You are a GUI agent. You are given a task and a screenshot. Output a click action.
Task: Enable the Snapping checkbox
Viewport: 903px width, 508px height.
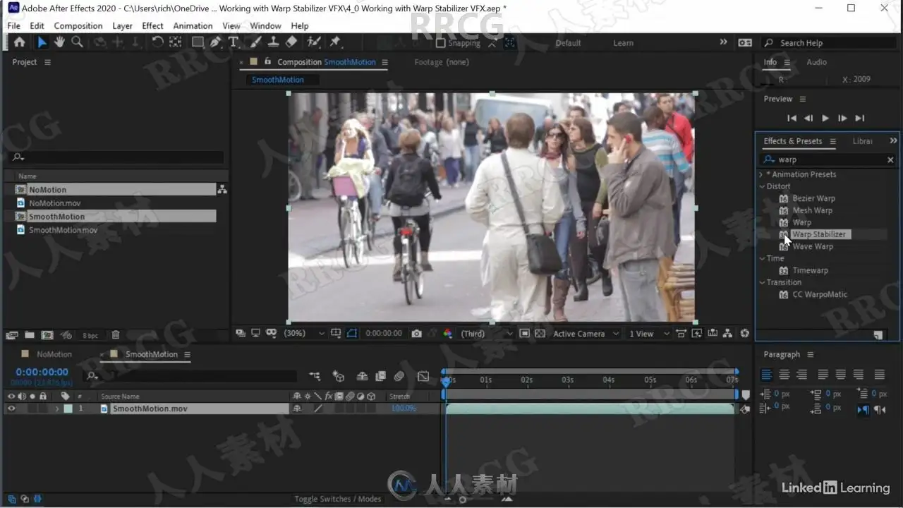coord(441,43)
